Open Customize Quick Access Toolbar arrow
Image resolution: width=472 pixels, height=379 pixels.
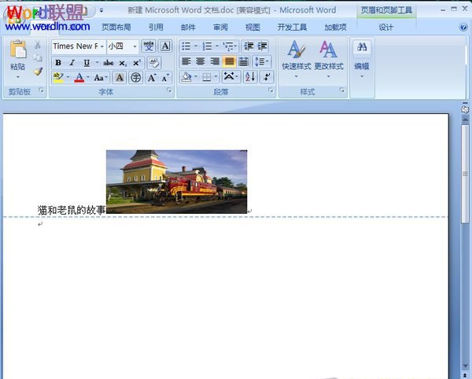point(101,10)
